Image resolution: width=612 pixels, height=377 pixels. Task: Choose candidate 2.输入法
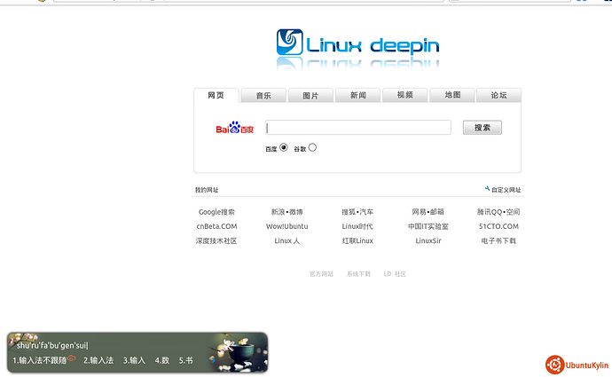click(98, 360)
